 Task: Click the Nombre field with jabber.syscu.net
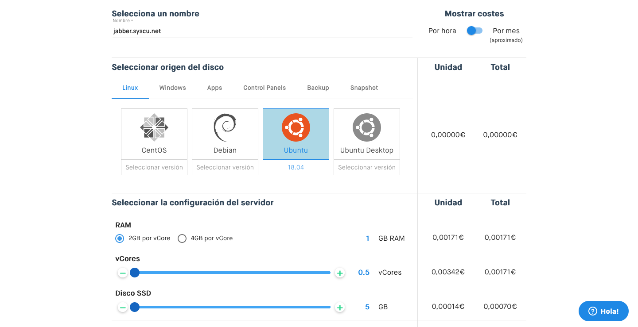[262, 31]
